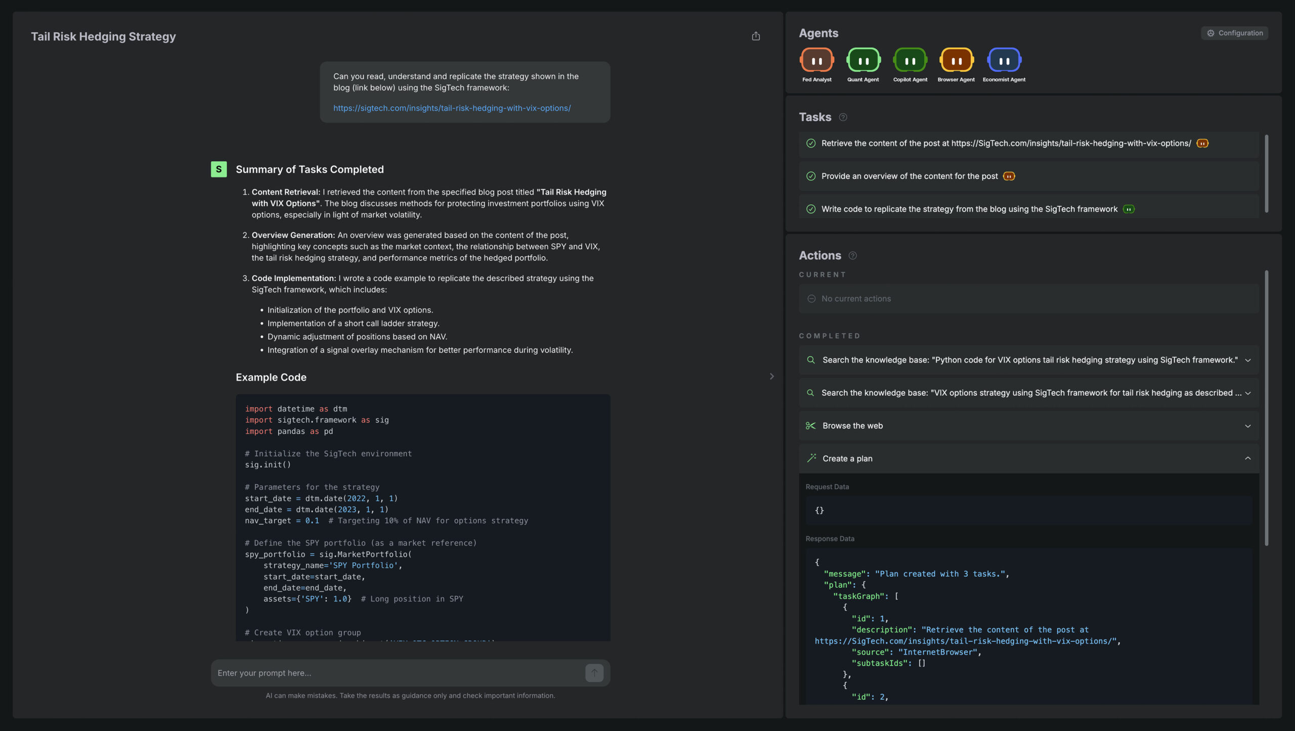Click the green agent badge on Write code task
This screenshot has height=731, width=1295.
(1129, 209)
